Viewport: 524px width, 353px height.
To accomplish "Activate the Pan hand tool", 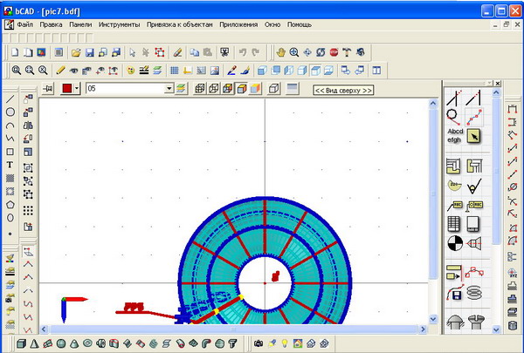I will (280, 51).
